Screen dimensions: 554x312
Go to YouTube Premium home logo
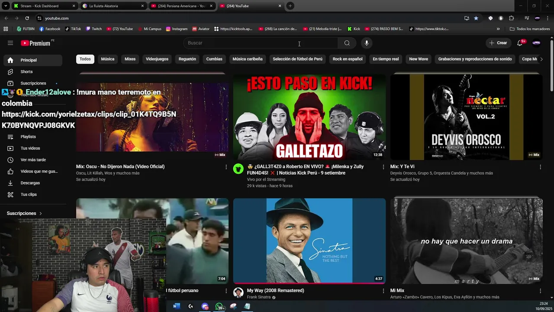tap(36, 43)
